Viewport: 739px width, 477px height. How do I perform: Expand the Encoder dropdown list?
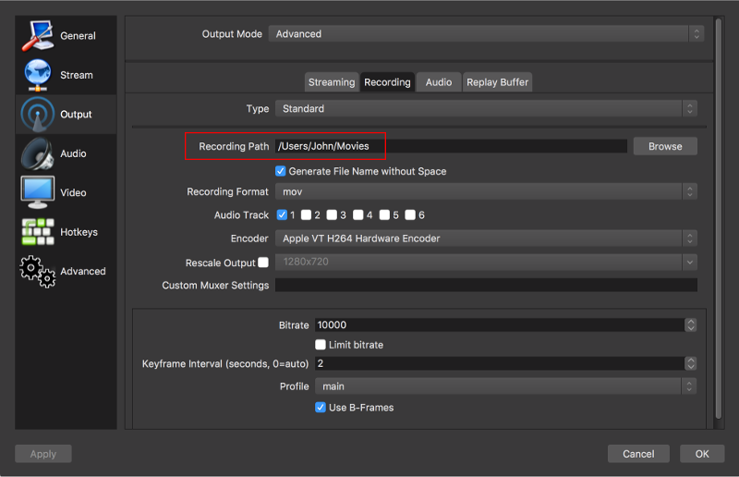pyautogui.click(x=485, y=238)
